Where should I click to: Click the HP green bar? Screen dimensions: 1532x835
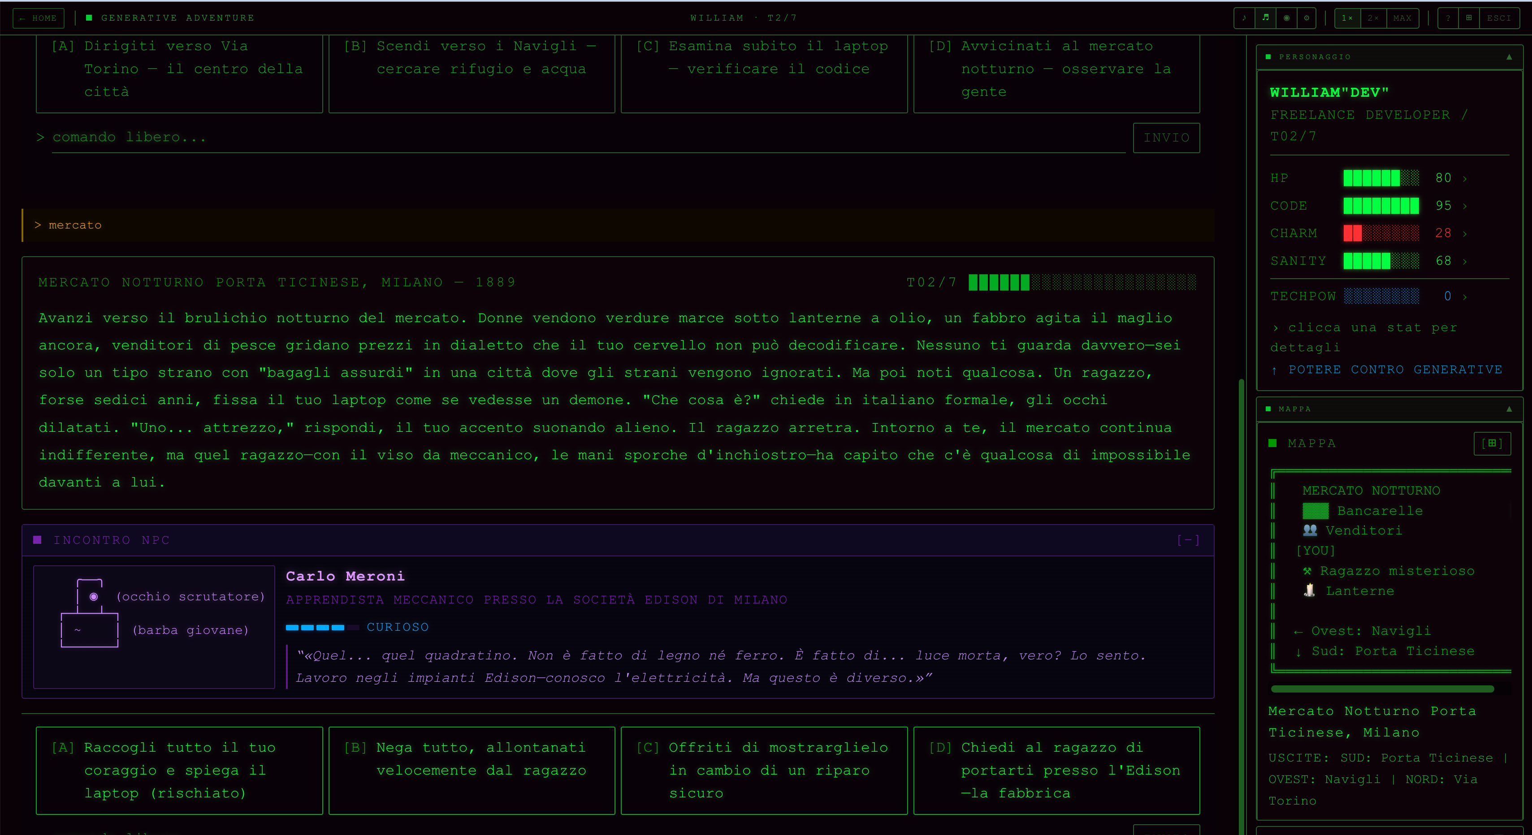pos(1381,178)
